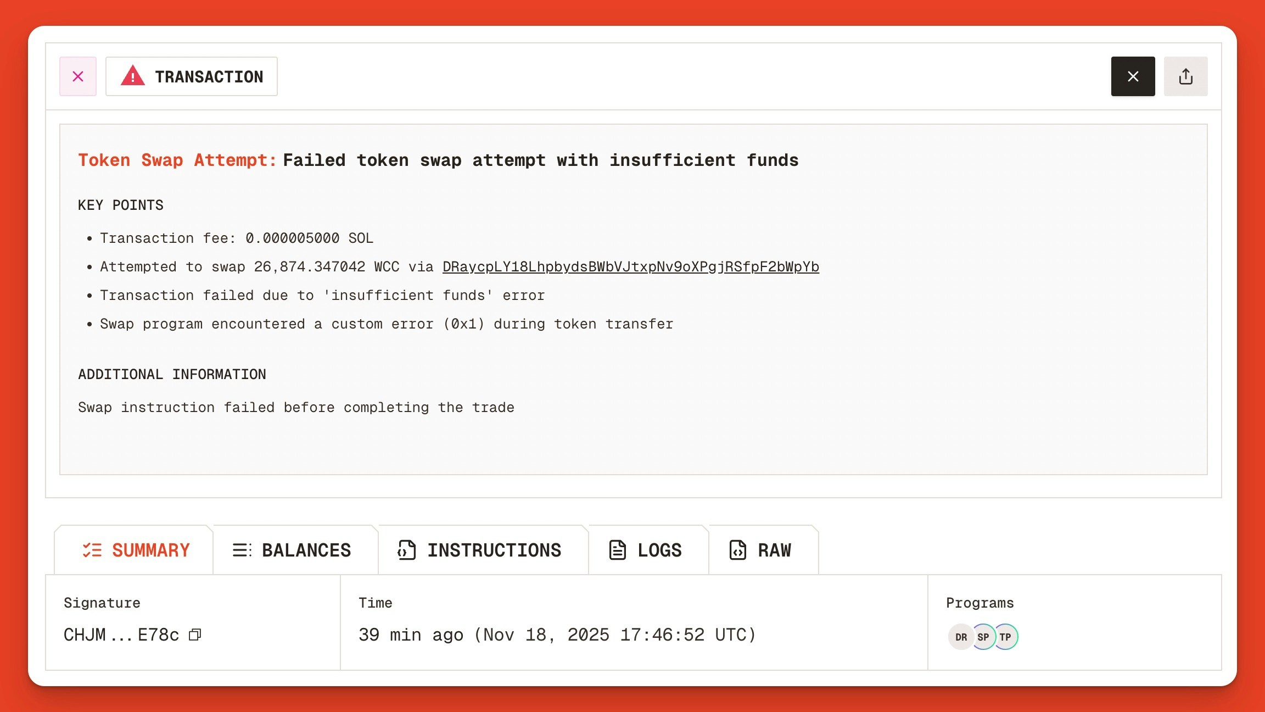Screen dimensions: 1265x712
Task: Open the share/export icon at top right
Action: coord(1186,76)
